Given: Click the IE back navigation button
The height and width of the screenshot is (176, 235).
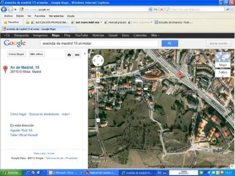Looking at the screenshot, I should point(4,9).
